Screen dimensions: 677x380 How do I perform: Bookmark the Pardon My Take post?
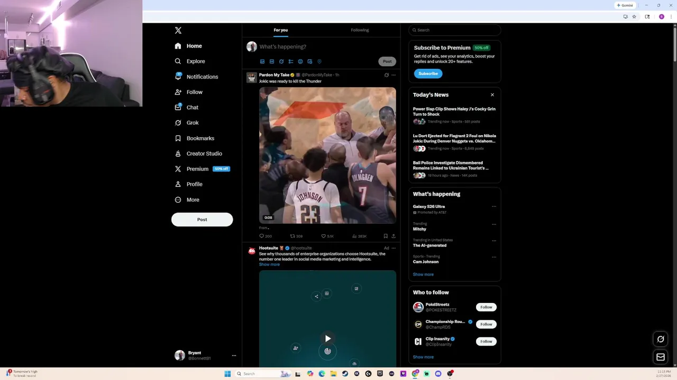click(x=386, y=236)
